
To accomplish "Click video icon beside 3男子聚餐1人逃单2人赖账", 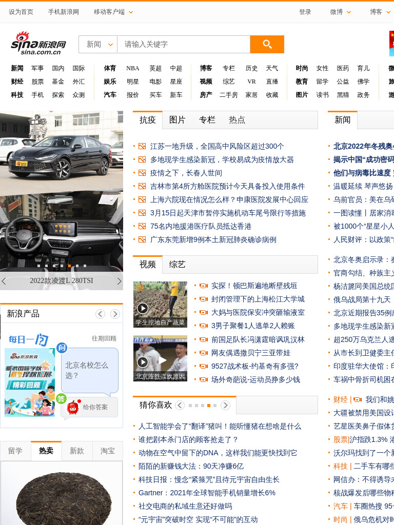I will 203,326.
